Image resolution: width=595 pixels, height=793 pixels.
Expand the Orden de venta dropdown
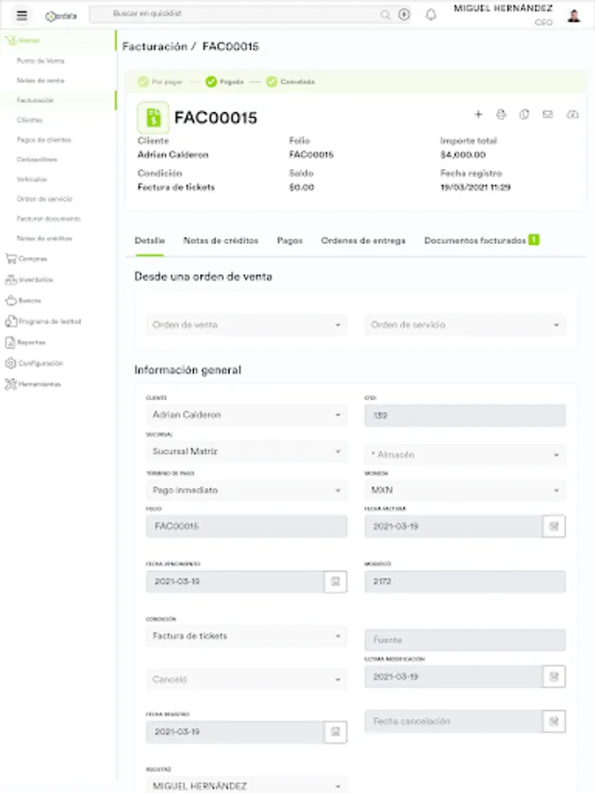(246, 325)
